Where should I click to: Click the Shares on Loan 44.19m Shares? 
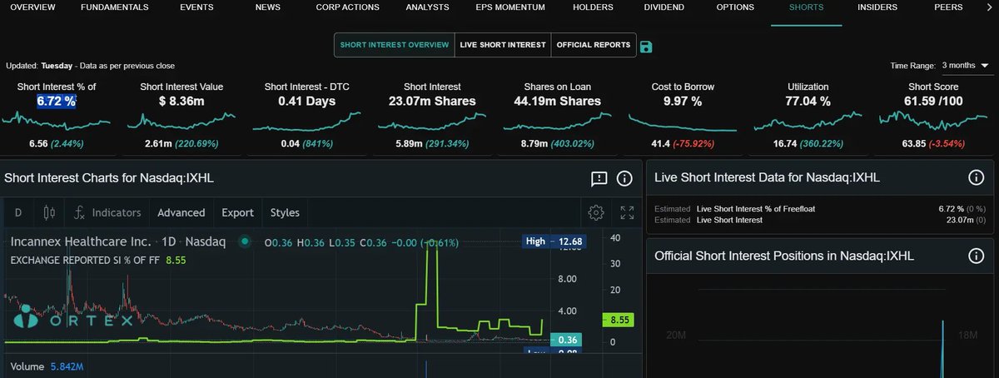pyautogui.click(x=557, y=101)
